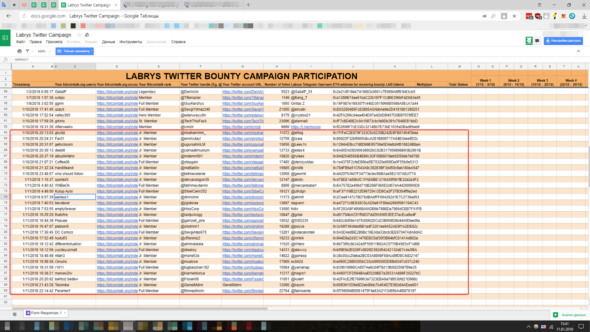590x332 pixels.
Task: Select the rank cell 'Hero Member'
Action: point(159,115)
